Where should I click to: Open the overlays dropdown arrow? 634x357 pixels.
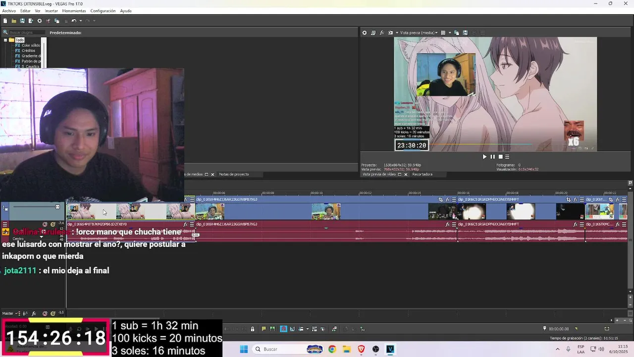coord(450,33)
